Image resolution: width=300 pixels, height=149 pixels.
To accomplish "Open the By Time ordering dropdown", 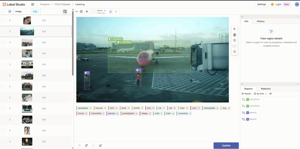I will pos(259,94).
